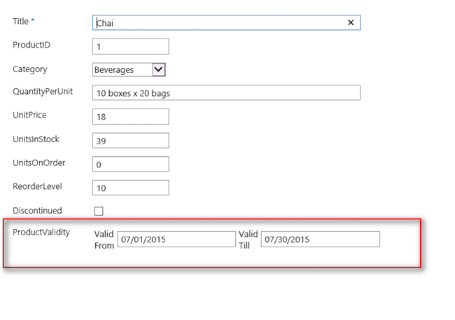Image resolution: width=455 pixels, height=320 pixels.
Task: Click the Discontinued field label
Action: 37,211
